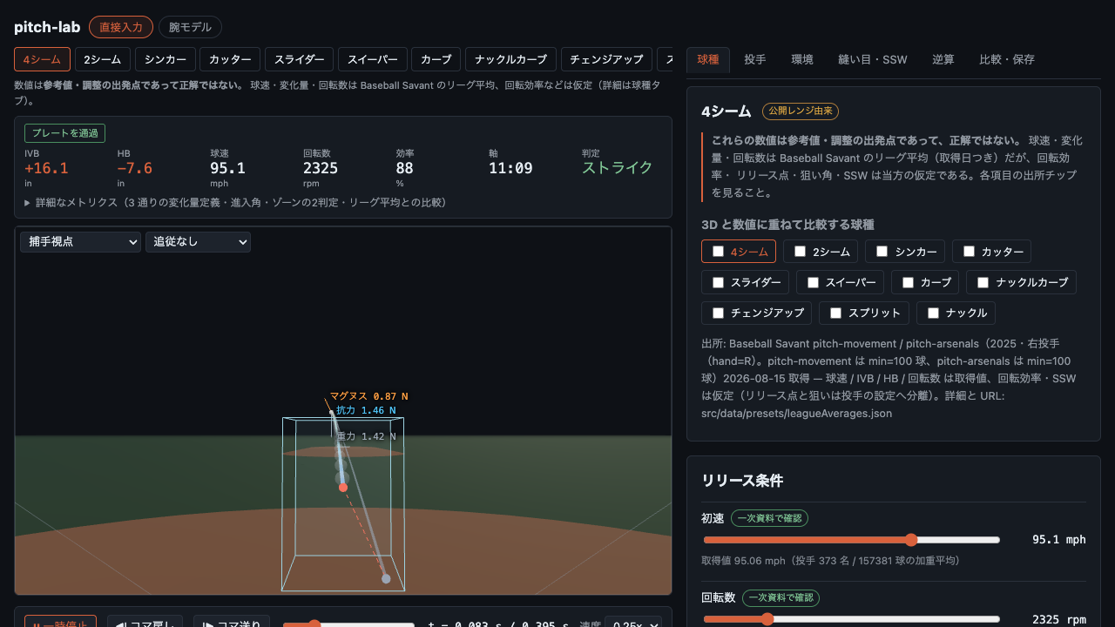Choose the 2シーム pitch preset
1115x627 pixels.
coord(103,59)
